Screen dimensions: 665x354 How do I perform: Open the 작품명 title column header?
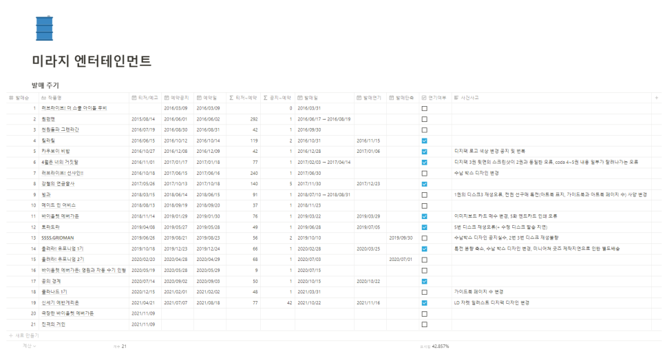(x=52, y=98)
